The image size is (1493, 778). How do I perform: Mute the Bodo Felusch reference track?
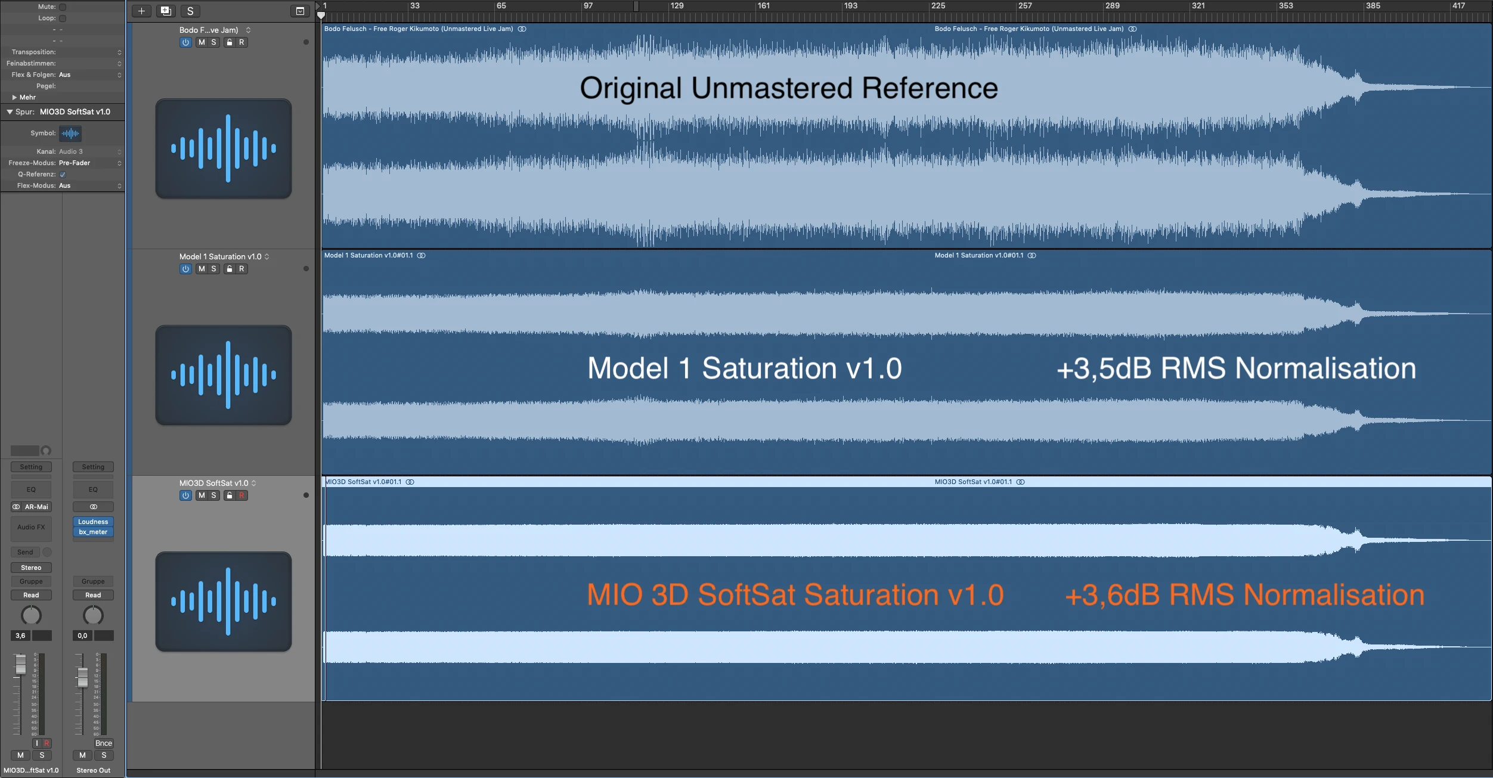pos(202,42)
